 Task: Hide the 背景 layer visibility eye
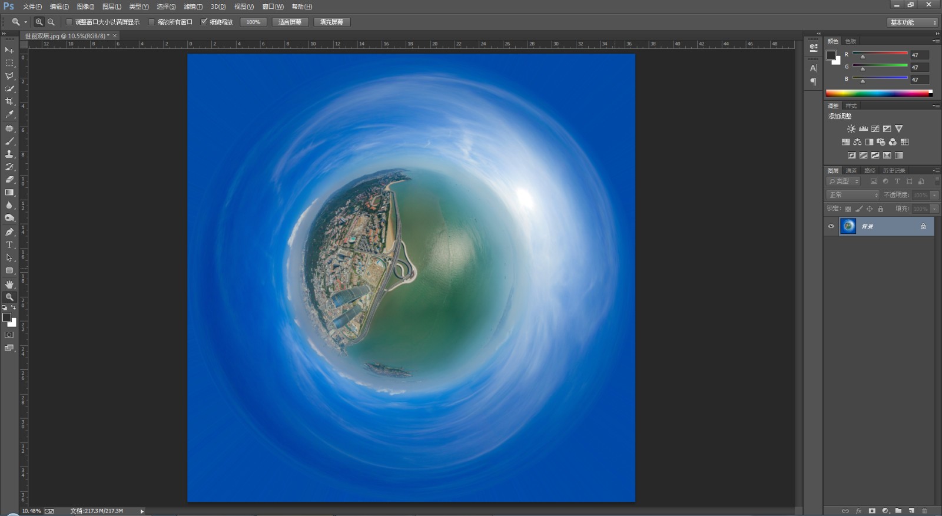pyautogui.click(x=831, y=226)
